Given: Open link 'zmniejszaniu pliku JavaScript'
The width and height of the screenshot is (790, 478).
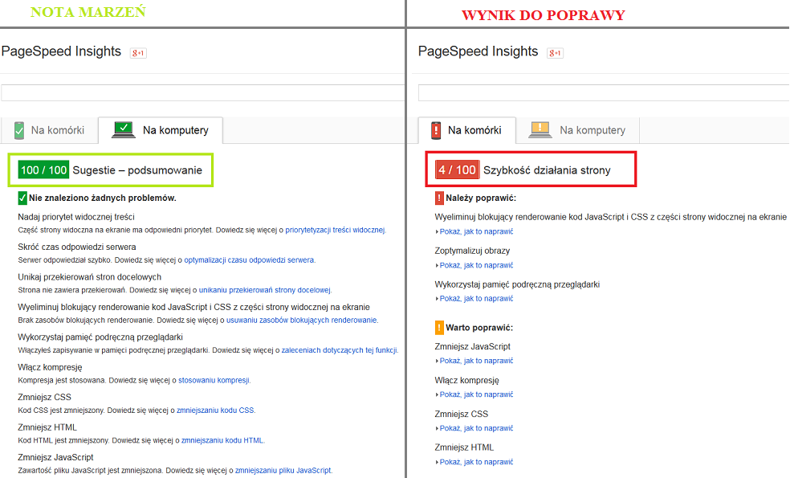Looking at the screenshot, I should pos(283,471).
